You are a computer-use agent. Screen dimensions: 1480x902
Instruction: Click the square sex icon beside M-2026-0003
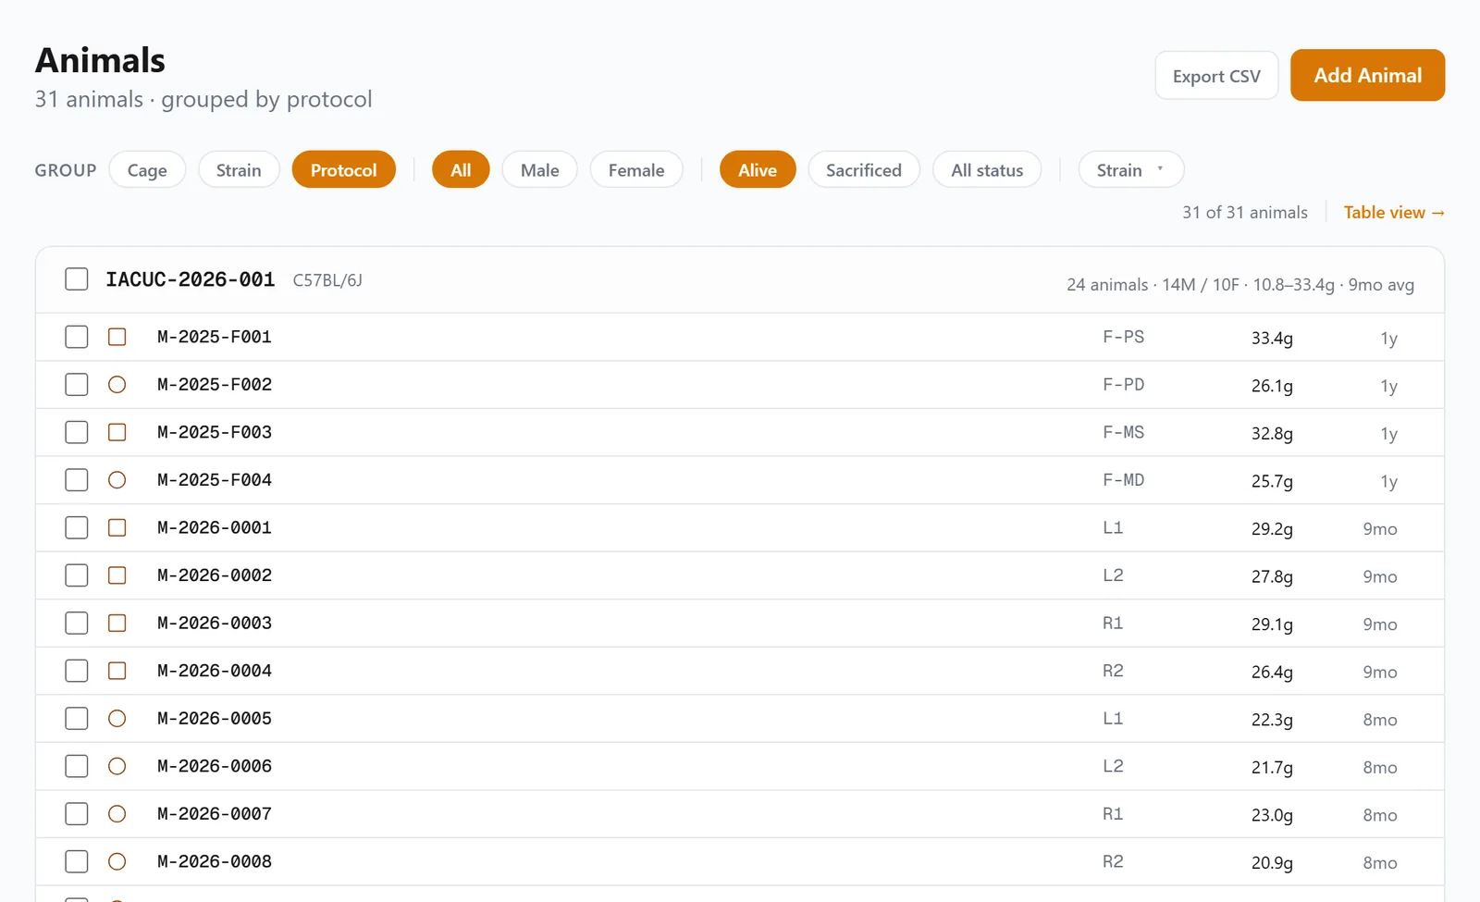[117, 624]
